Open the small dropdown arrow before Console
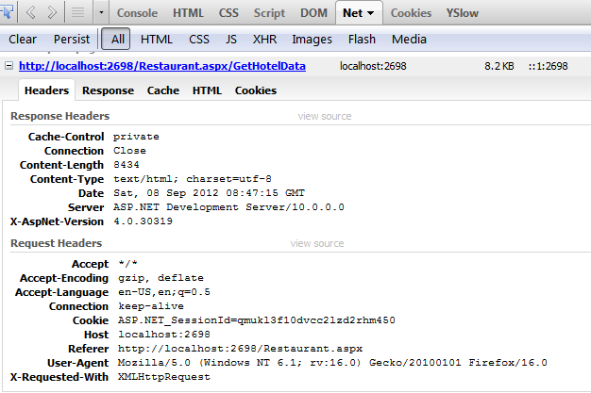Viewport: 591px width, 393px height. pos(99,13)
